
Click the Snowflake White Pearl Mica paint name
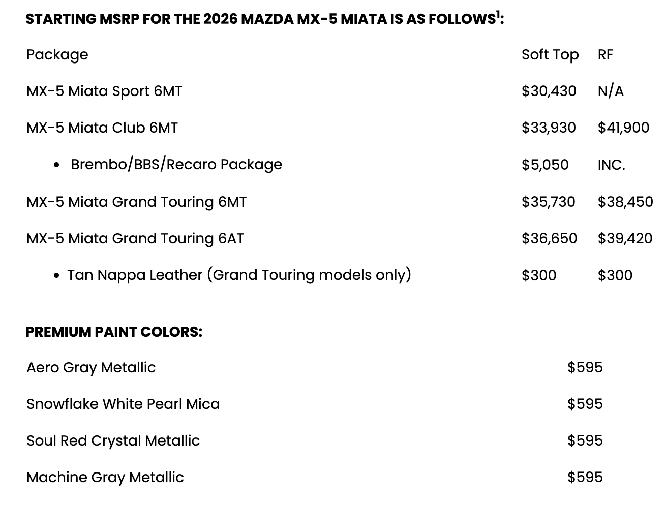click(x=123, y=404)
